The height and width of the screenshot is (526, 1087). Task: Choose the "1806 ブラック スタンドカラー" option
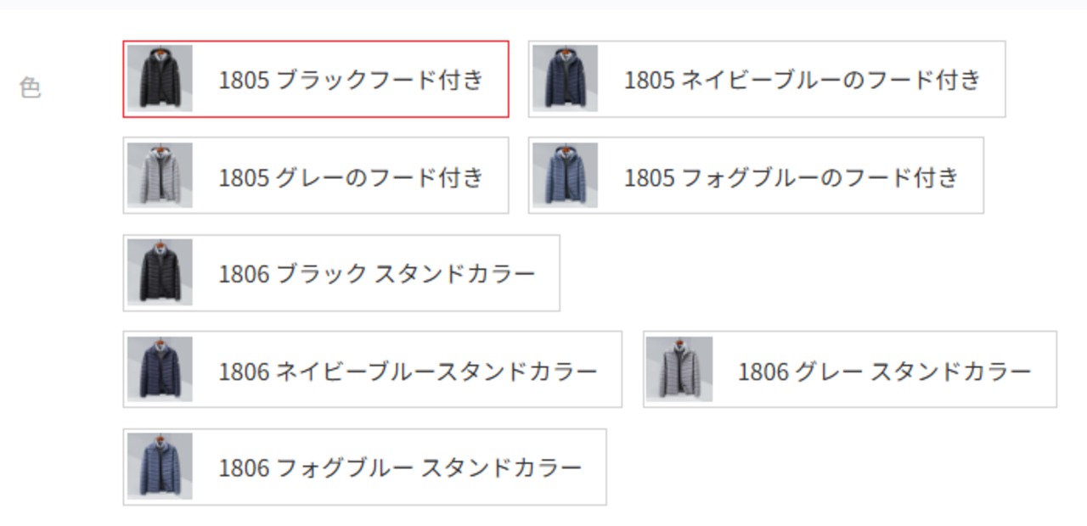pyautogui.click(x=377, y=273)
